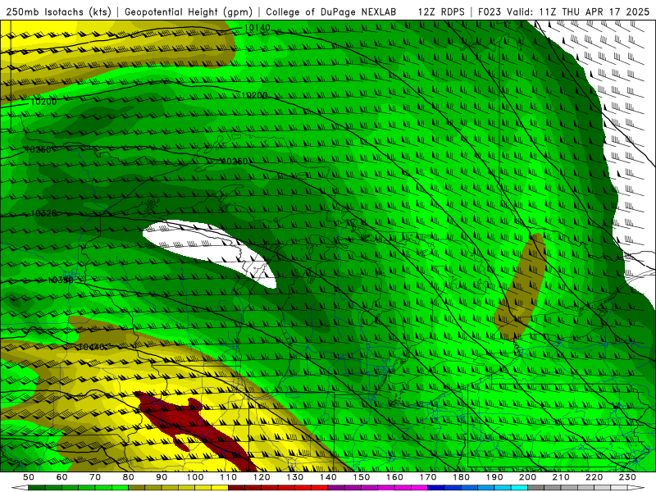Image resolution: width=656 pixels, height=492 pixels.
Task: Click the 150 value on the color scale
Action: pyautogui.click(x=362, y=477)
